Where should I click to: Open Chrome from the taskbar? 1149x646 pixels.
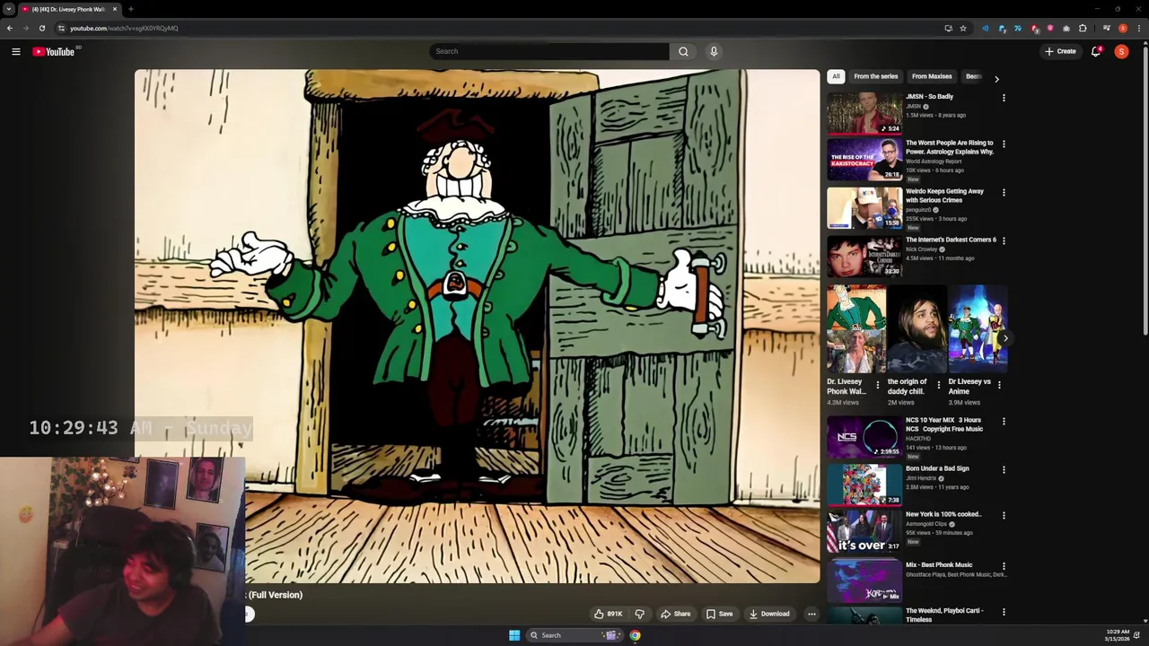[x=635, y=635]
